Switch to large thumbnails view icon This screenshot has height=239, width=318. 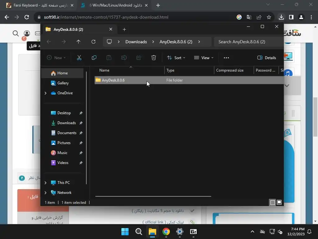(x=279, y=202)
